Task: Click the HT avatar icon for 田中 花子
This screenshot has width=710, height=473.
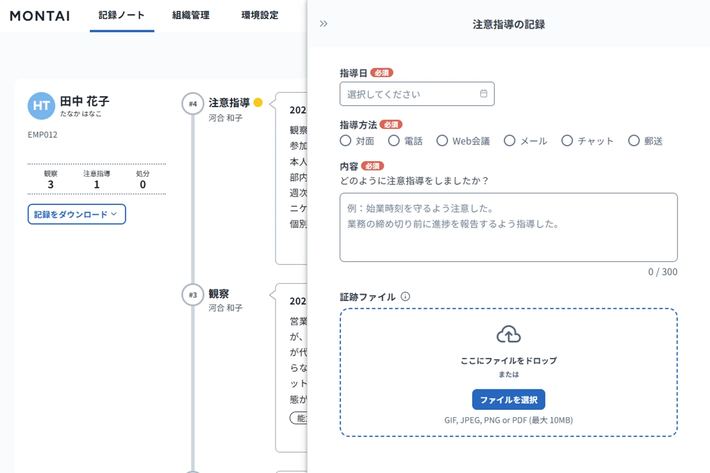Action: point(41,106)
